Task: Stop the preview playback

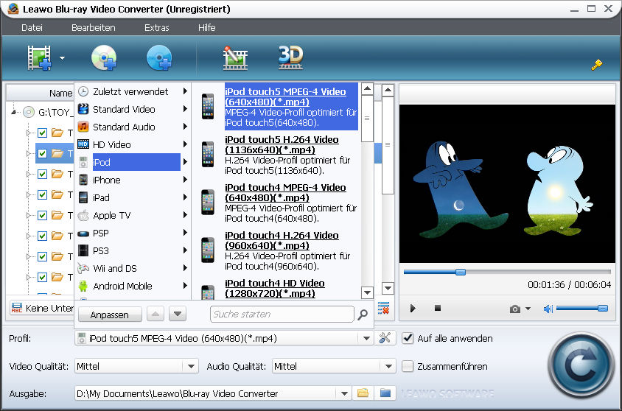Action: pyautogui.click(x=438, y=308)
